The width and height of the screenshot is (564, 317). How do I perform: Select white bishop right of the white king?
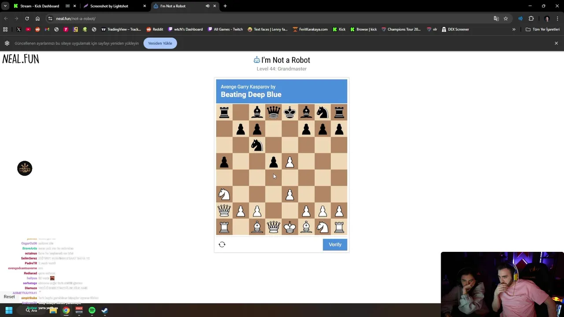(306, 227)
